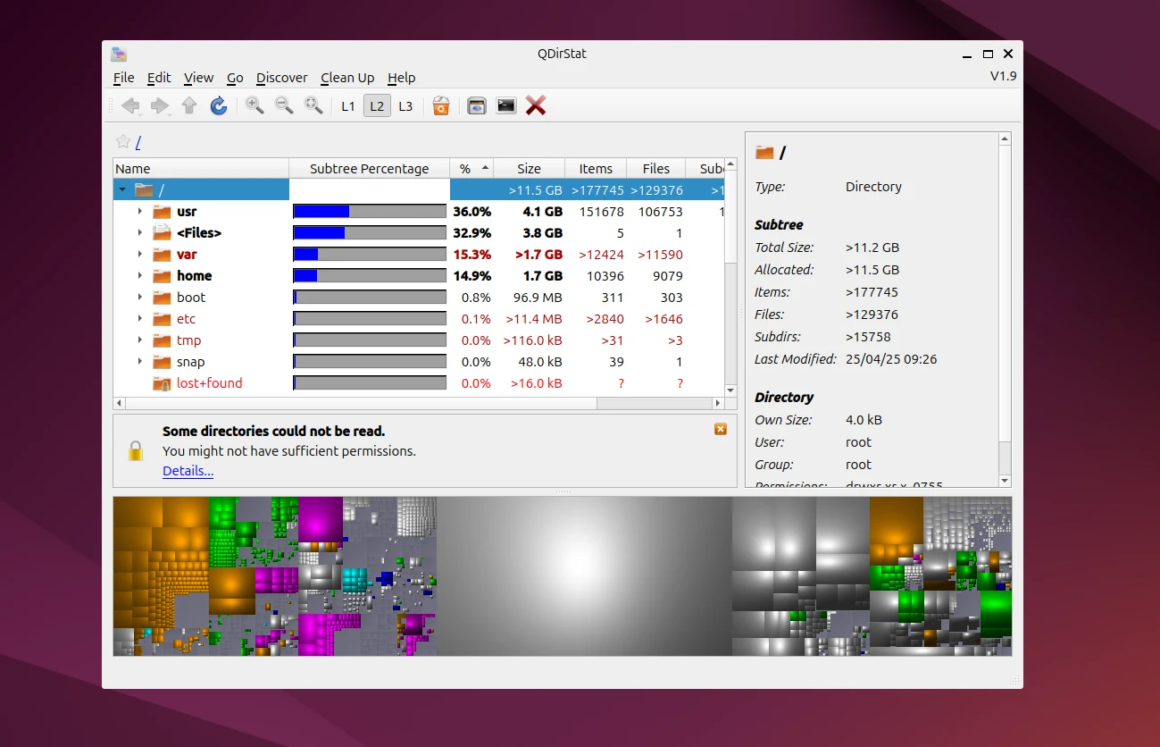The image size is (1160, 747).
Task: Open the Clean Up menu
Action: tap(347, 78)
